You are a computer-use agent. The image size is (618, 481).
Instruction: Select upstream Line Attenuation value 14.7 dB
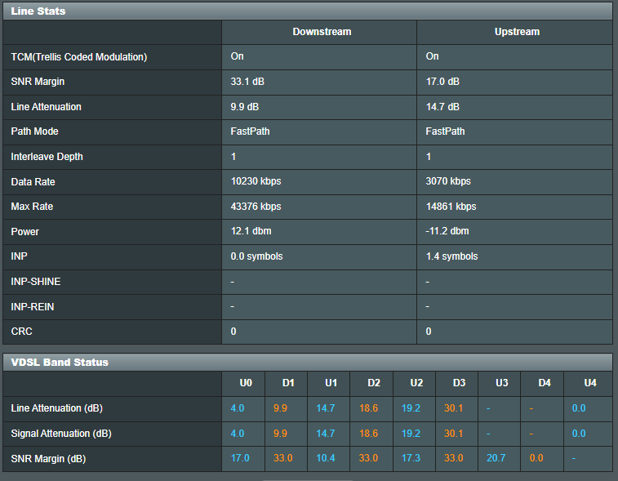pos(442,107)
